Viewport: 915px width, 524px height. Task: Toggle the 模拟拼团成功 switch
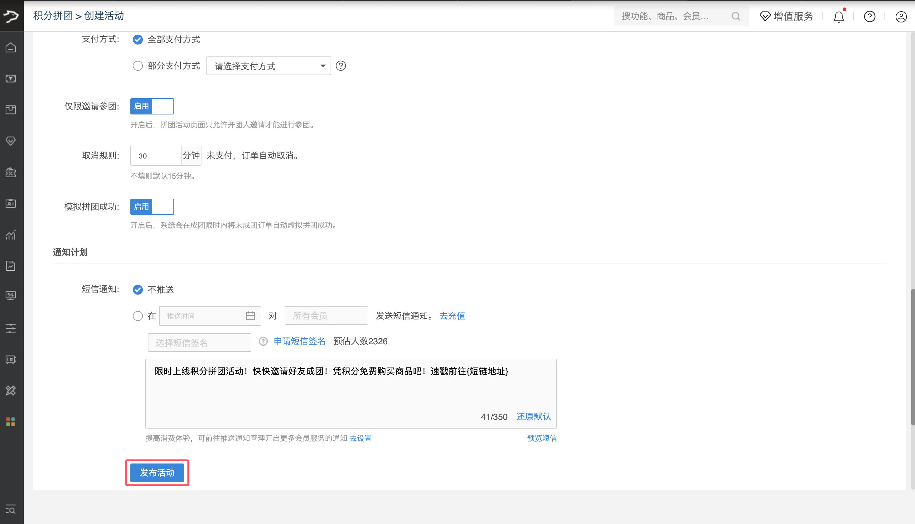(152, 206)
